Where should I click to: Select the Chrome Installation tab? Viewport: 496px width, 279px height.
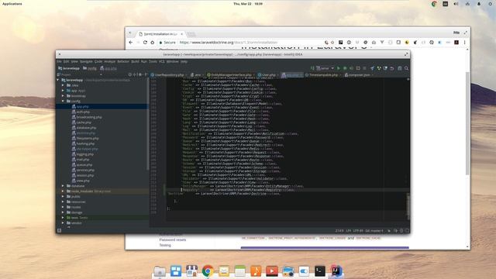click(160, 34)
